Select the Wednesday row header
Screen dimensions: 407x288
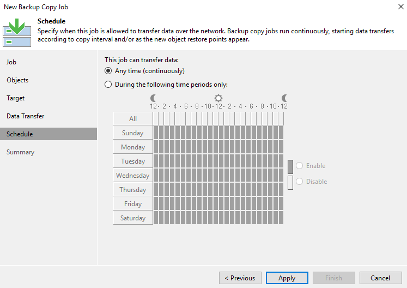point(133,176)
